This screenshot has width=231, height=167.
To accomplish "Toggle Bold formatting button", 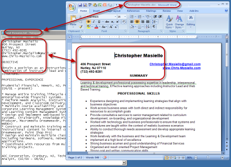I will click(88, 22).
